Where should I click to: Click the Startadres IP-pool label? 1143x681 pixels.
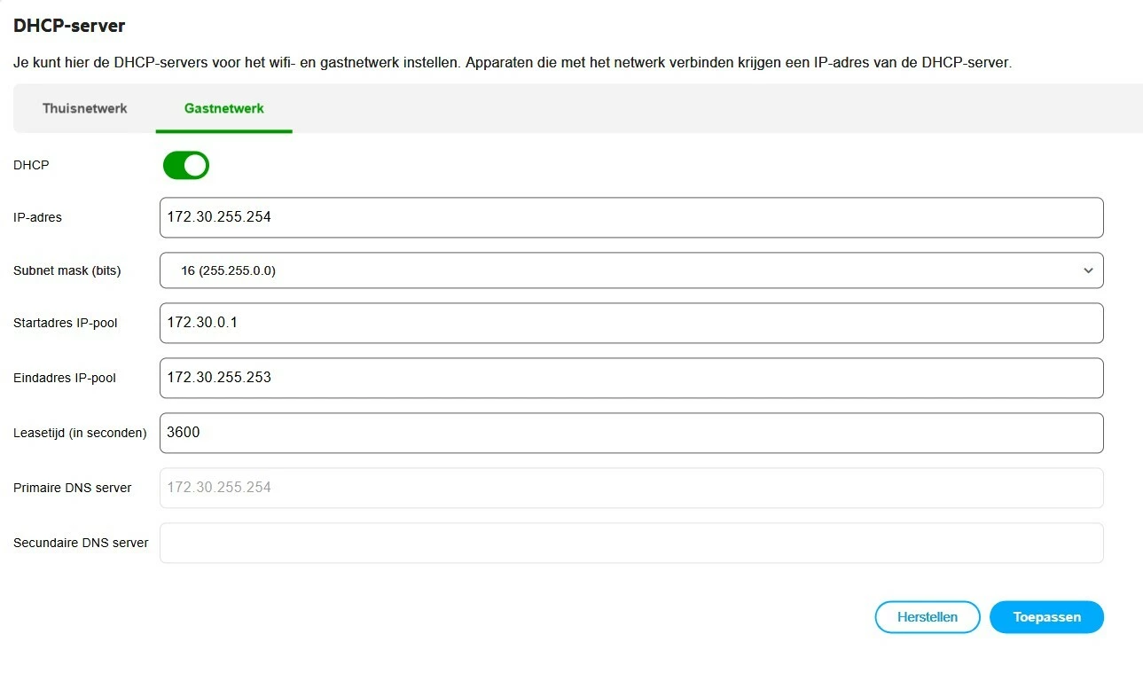pos(66,323)
